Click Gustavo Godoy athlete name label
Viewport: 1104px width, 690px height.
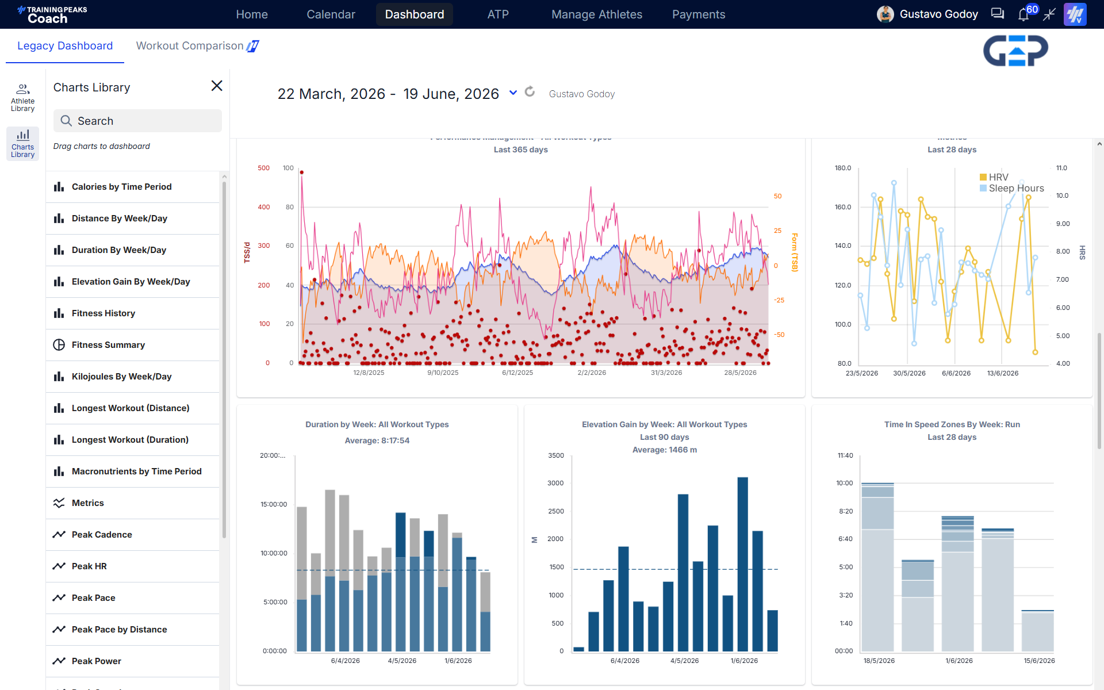pyautogui.click(x=582, y=94)
